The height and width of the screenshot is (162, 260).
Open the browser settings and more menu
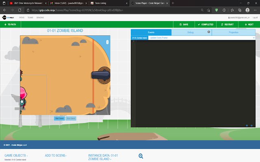click(255, 10)
